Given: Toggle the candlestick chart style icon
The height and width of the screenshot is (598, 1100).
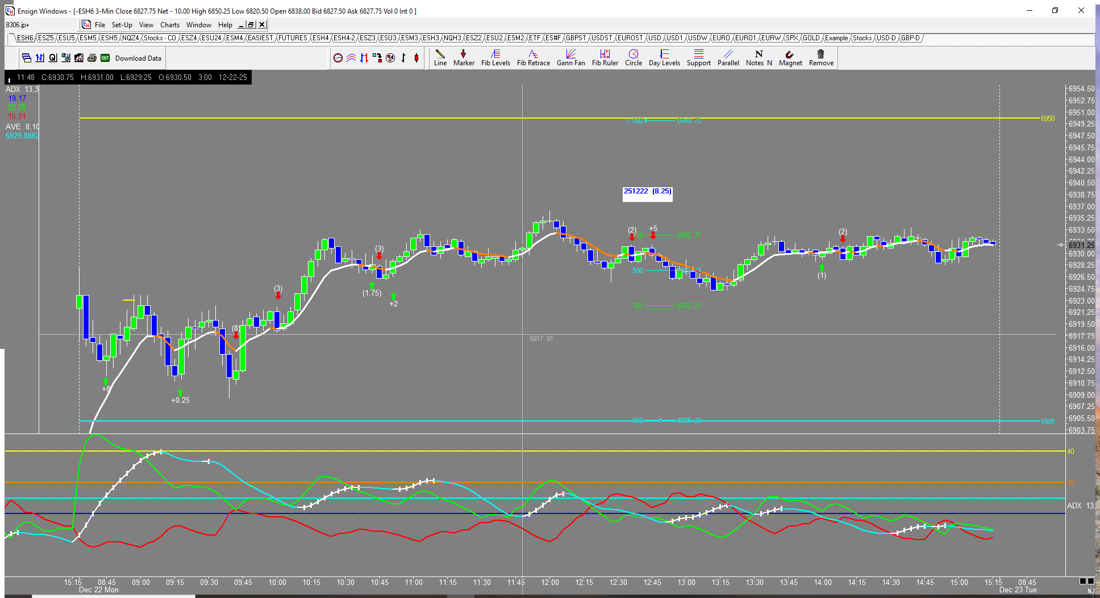Looking at the screenshot, I should tap(416, 58).
